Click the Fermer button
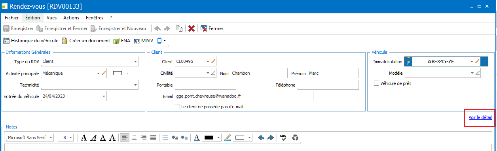This screenshot has height=151, width=497. (212, 28)
